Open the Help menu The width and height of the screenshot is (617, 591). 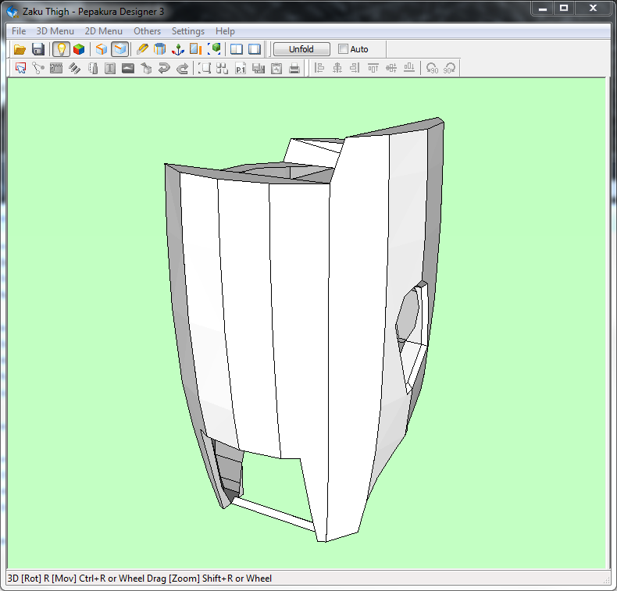(x=225, y=31)
